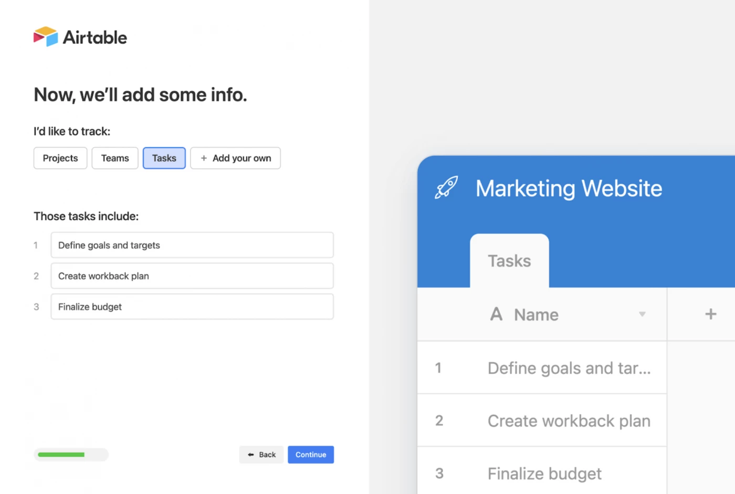Click the rocket icon beside Marketing Website
735x494 pixels.
pos(446,187)
